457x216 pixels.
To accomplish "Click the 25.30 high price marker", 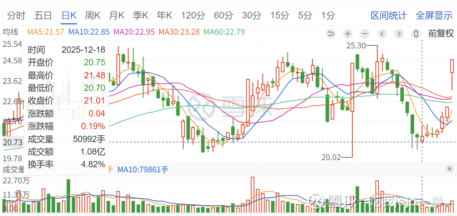I will click(355, 45).
